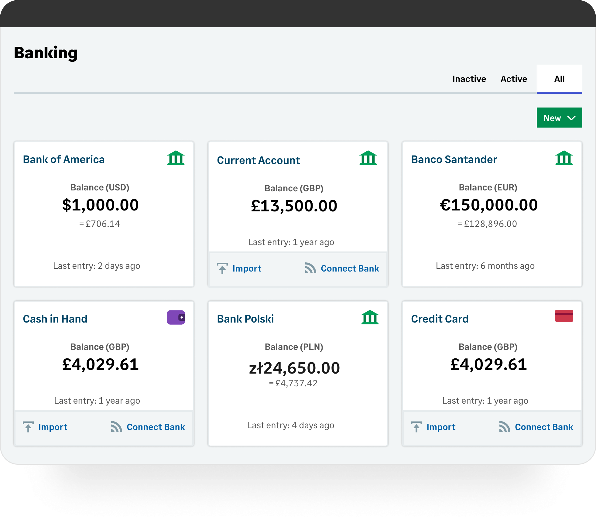Click Connect Bank on the Cash in Hand card
Screen dimensions: 596x523
[x=156, y=427]
